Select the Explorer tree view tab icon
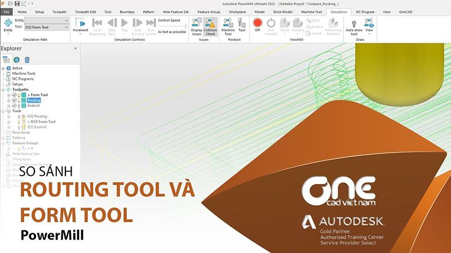This screenshot has height=253, width=451. click(x=6, y=60)
